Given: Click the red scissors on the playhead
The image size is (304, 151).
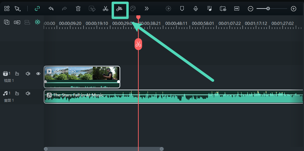Looking at the screenshot, I should [138, 44].
